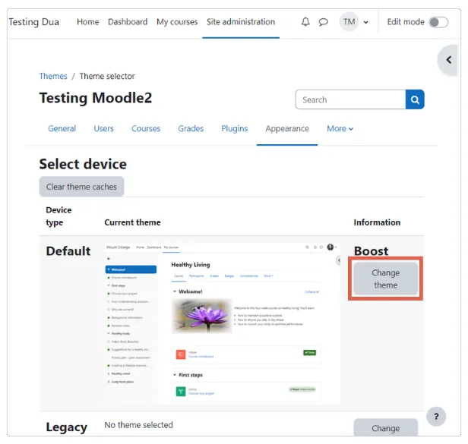Click the Current theme column header
468x444 pixels.
click(x=132, y=222)
